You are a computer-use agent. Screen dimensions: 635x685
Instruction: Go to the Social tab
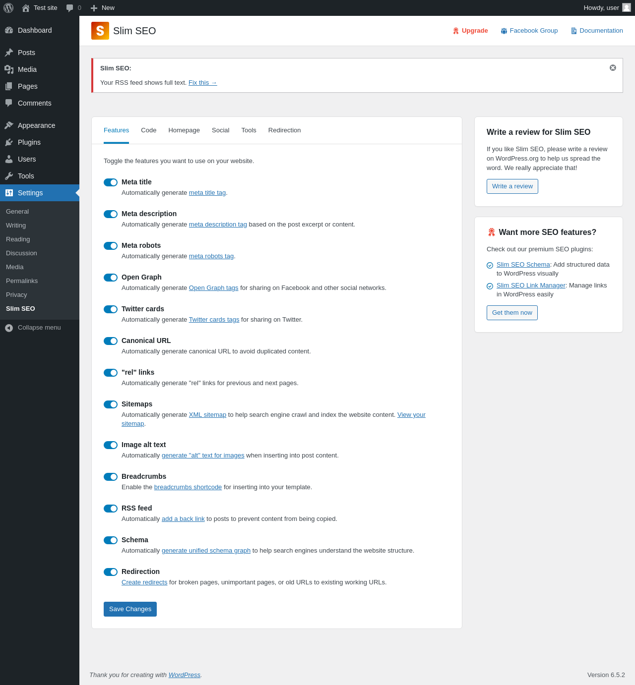coord(221,130)
